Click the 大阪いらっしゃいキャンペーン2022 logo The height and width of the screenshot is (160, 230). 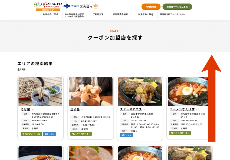click(x=48, y=6)
